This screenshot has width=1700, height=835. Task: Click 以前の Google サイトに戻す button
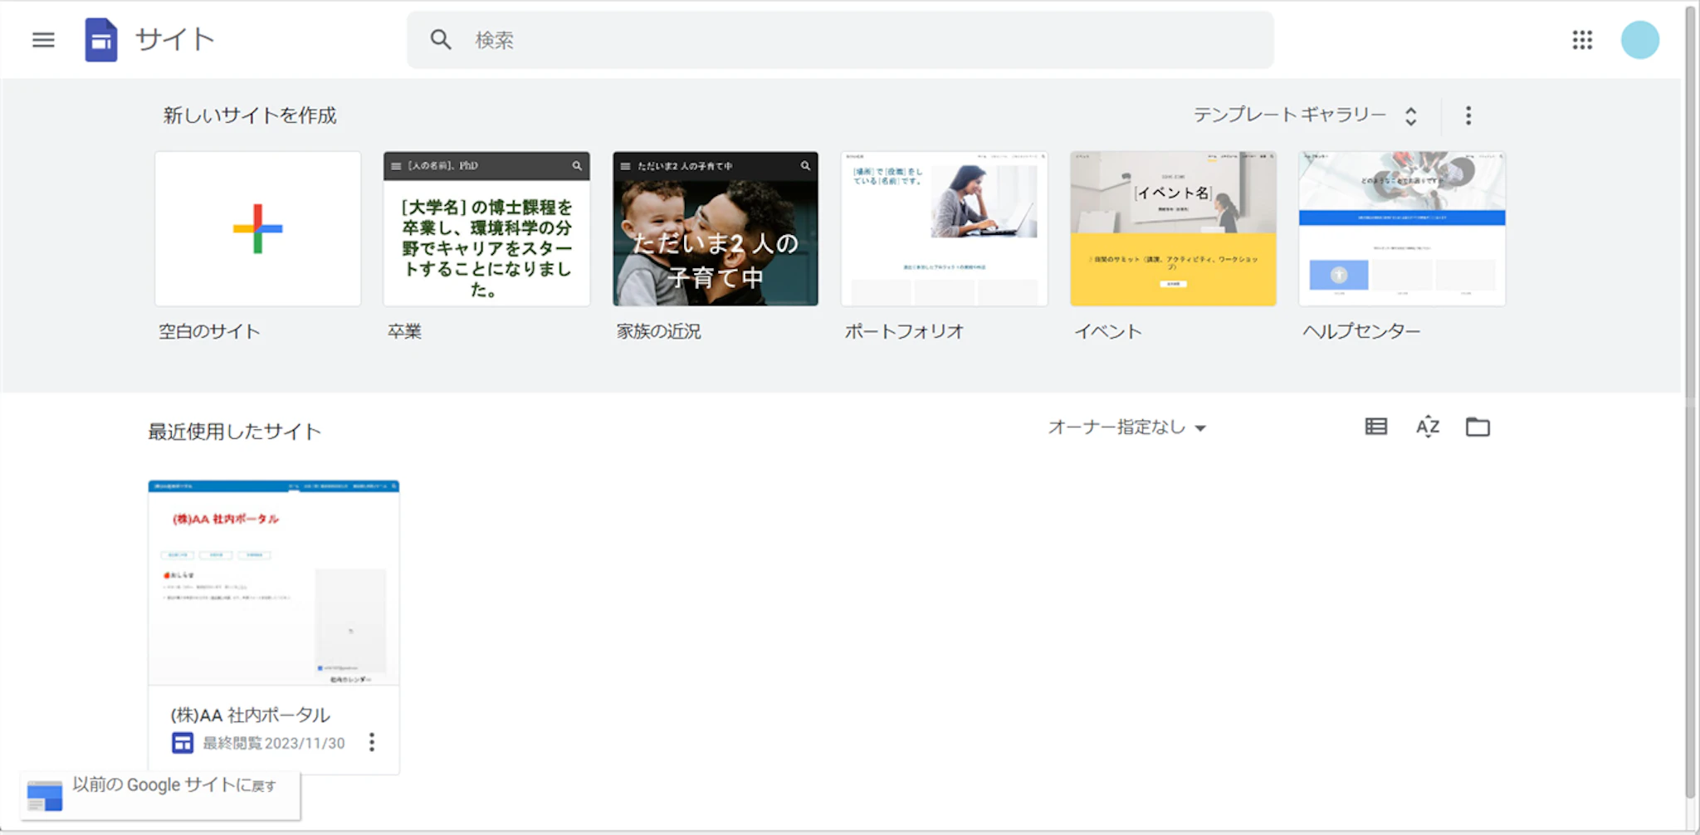[x=160, y=793]
